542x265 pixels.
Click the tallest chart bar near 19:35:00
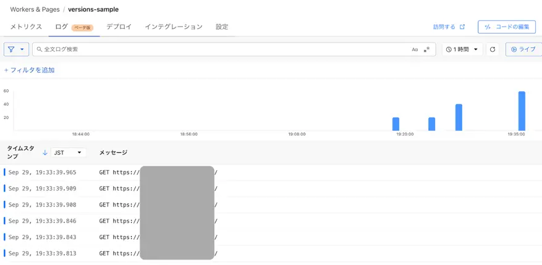[522, 111]
